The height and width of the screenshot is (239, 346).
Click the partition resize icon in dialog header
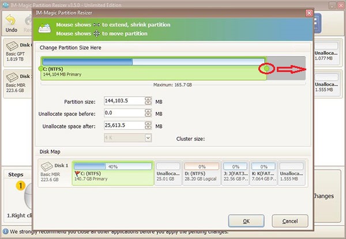(x=44, y=29)
